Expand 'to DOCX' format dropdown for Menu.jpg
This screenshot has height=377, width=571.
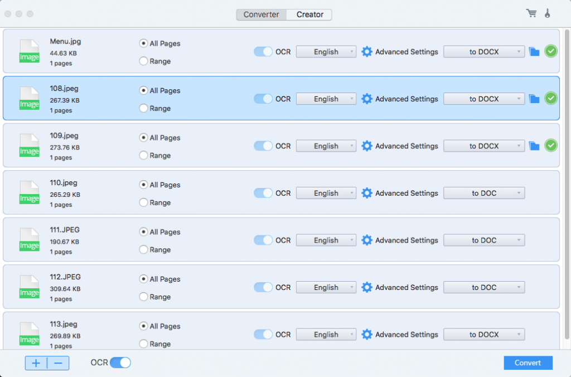484,52
